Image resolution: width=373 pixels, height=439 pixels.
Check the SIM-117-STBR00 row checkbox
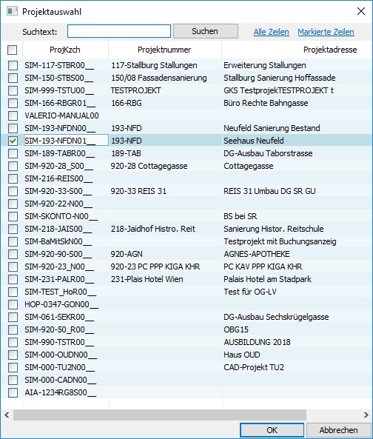click(13, 65)
